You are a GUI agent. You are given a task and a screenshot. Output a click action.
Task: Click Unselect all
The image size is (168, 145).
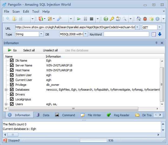click(50, 50)
